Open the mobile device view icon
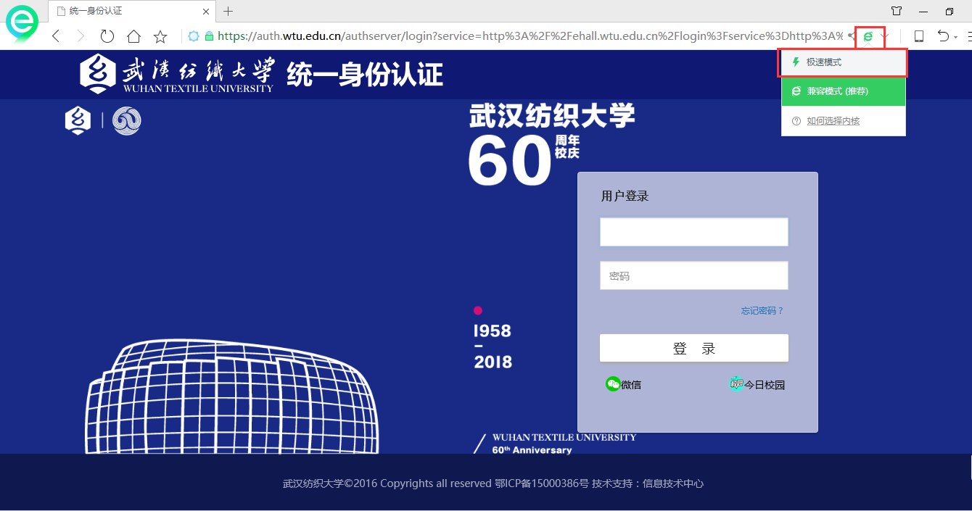The width and height of the screenshot is (972, 511). click(919, 36)
